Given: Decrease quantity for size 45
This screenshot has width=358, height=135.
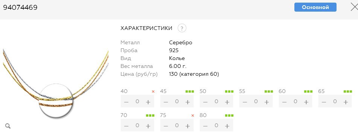Looking at the screenshot, I should [x=166, y=102].
